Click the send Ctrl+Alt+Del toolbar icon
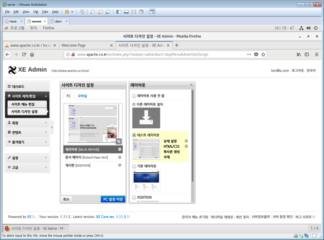 point(82,12)
